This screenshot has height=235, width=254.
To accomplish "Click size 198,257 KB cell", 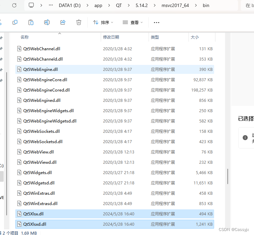I will coord(202,90).
